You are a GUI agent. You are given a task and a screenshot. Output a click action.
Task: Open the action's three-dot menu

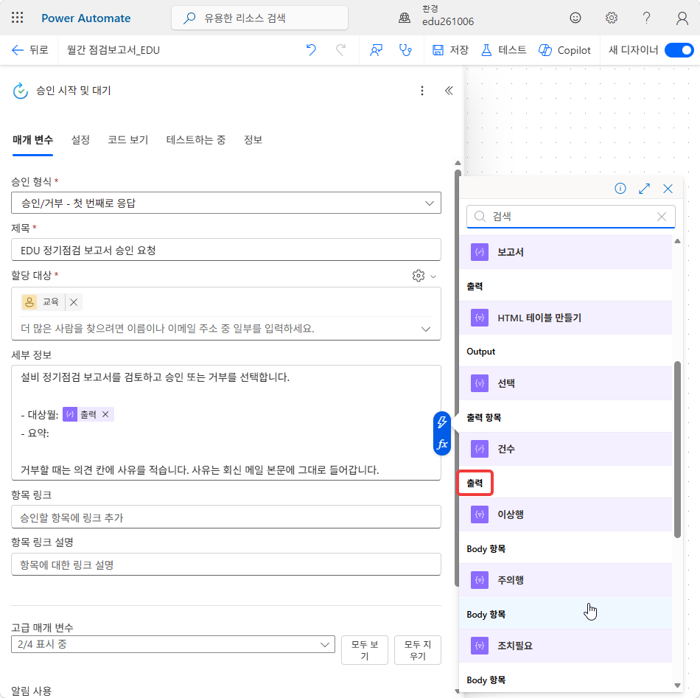pos(422,91)
